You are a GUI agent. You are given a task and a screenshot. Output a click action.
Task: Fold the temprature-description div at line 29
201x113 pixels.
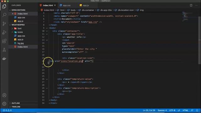click(47, 88)
